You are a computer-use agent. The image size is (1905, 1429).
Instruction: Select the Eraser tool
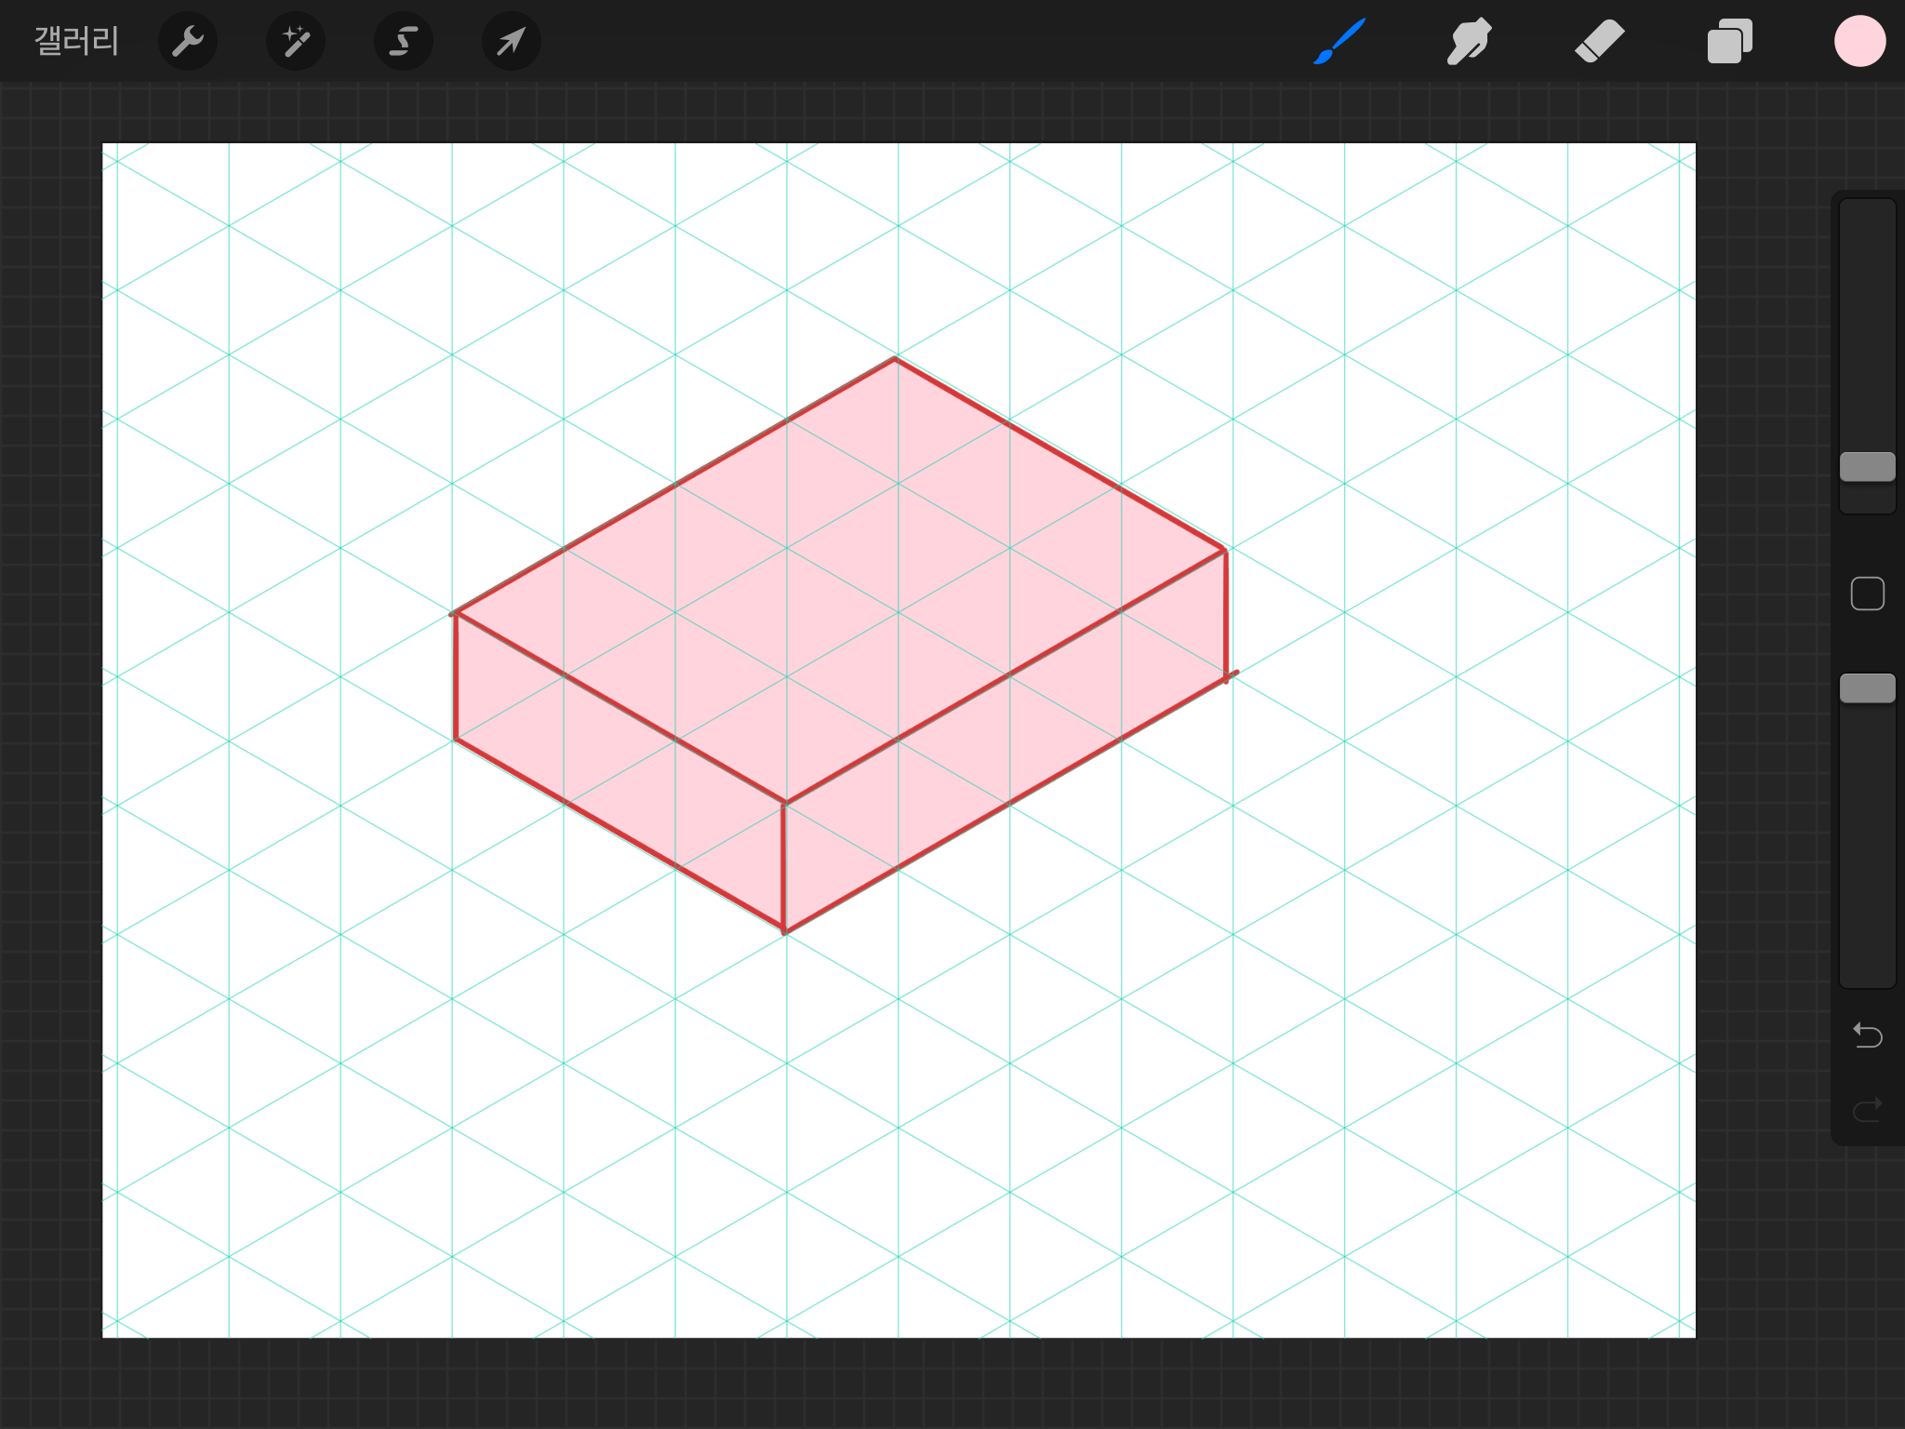(x=1599, y=41)
